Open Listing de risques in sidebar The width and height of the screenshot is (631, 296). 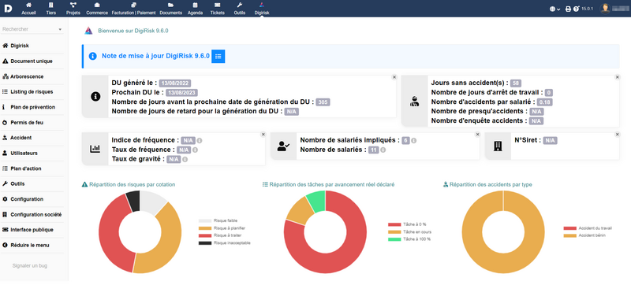point(28,91)
